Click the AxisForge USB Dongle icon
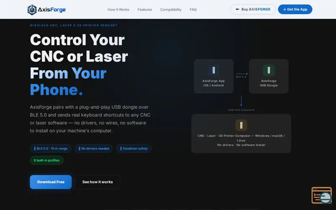The width and height of the screenshot is (336, 210). [269, 70]
